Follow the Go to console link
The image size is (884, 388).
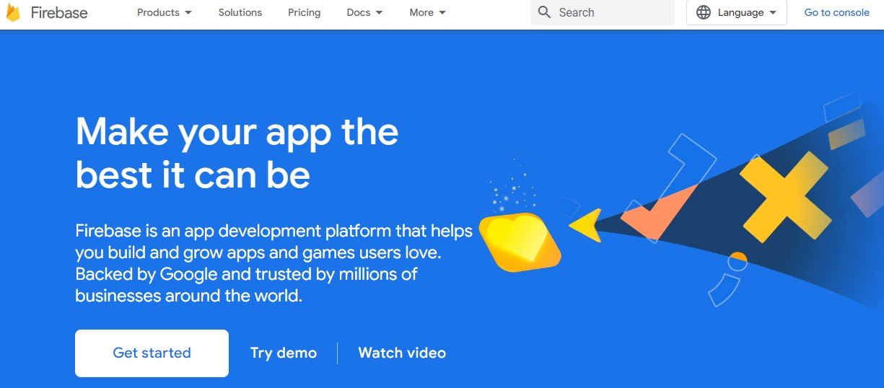[x=837, y=12]
